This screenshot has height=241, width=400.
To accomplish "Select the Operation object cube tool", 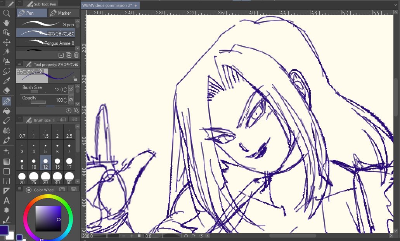I will [x=6, y=32].
